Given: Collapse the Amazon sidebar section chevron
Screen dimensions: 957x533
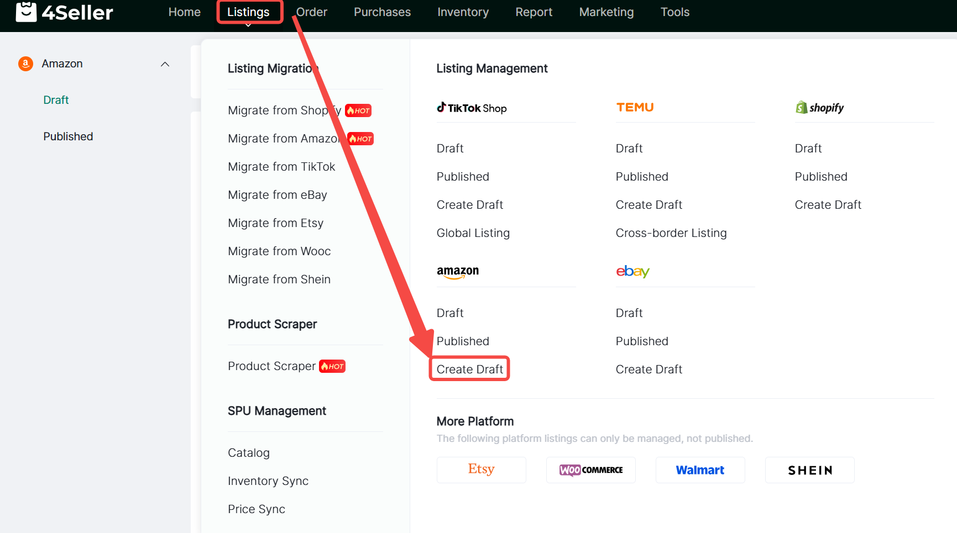Looking at the screenshot, I should [x=165, y=64].
